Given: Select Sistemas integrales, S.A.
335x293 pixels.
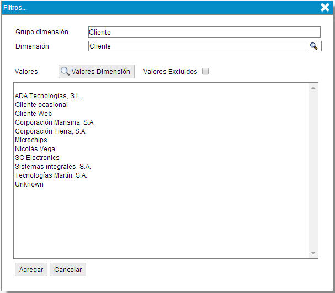Looking at the screenshot, I should [x=53, y=167].
